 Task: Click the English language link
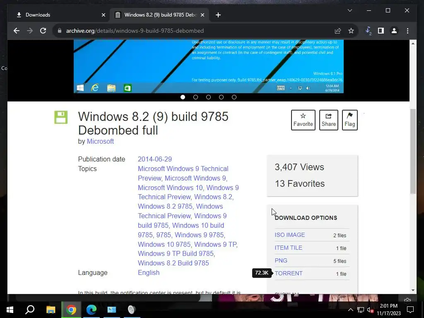tap(149, 272)
